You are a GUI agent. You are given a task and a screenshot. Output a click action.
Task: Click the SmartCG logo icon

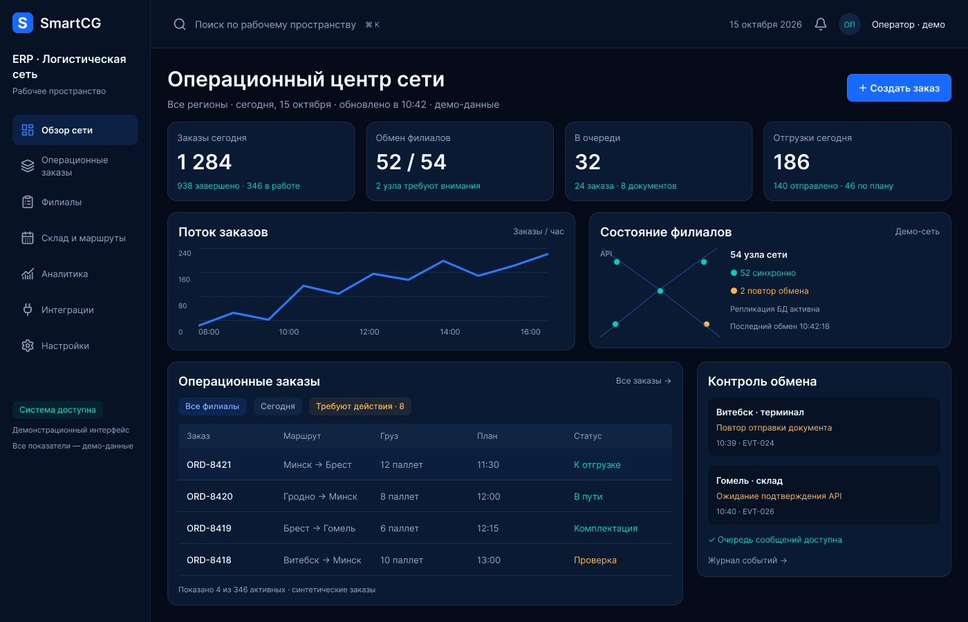[23, 23]
